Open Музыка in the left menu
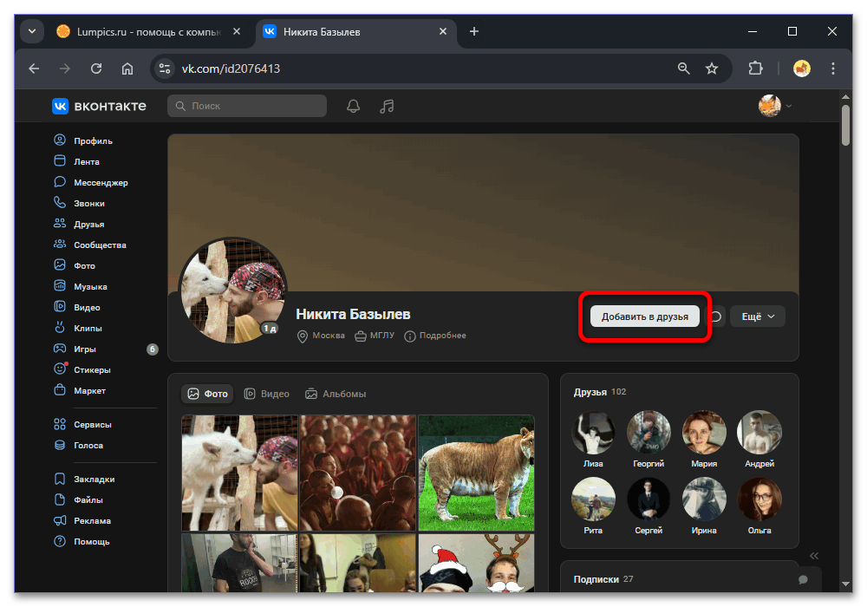 pyautogui.click(x=80, y=286)
